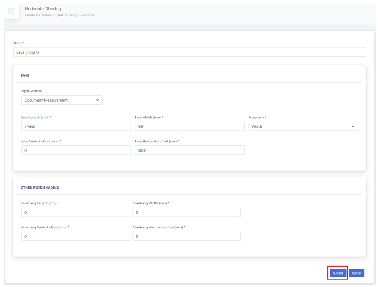
Task: Expand the Projection dropdown
Action: click(x=303, y=126)
